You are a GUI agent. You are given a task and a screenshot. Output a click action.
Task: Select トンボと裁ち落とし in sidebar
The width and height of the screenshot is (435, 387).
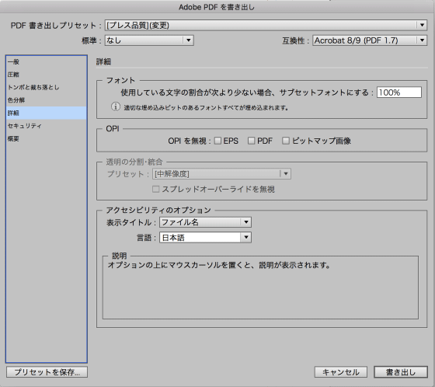[x=47, y=88]
